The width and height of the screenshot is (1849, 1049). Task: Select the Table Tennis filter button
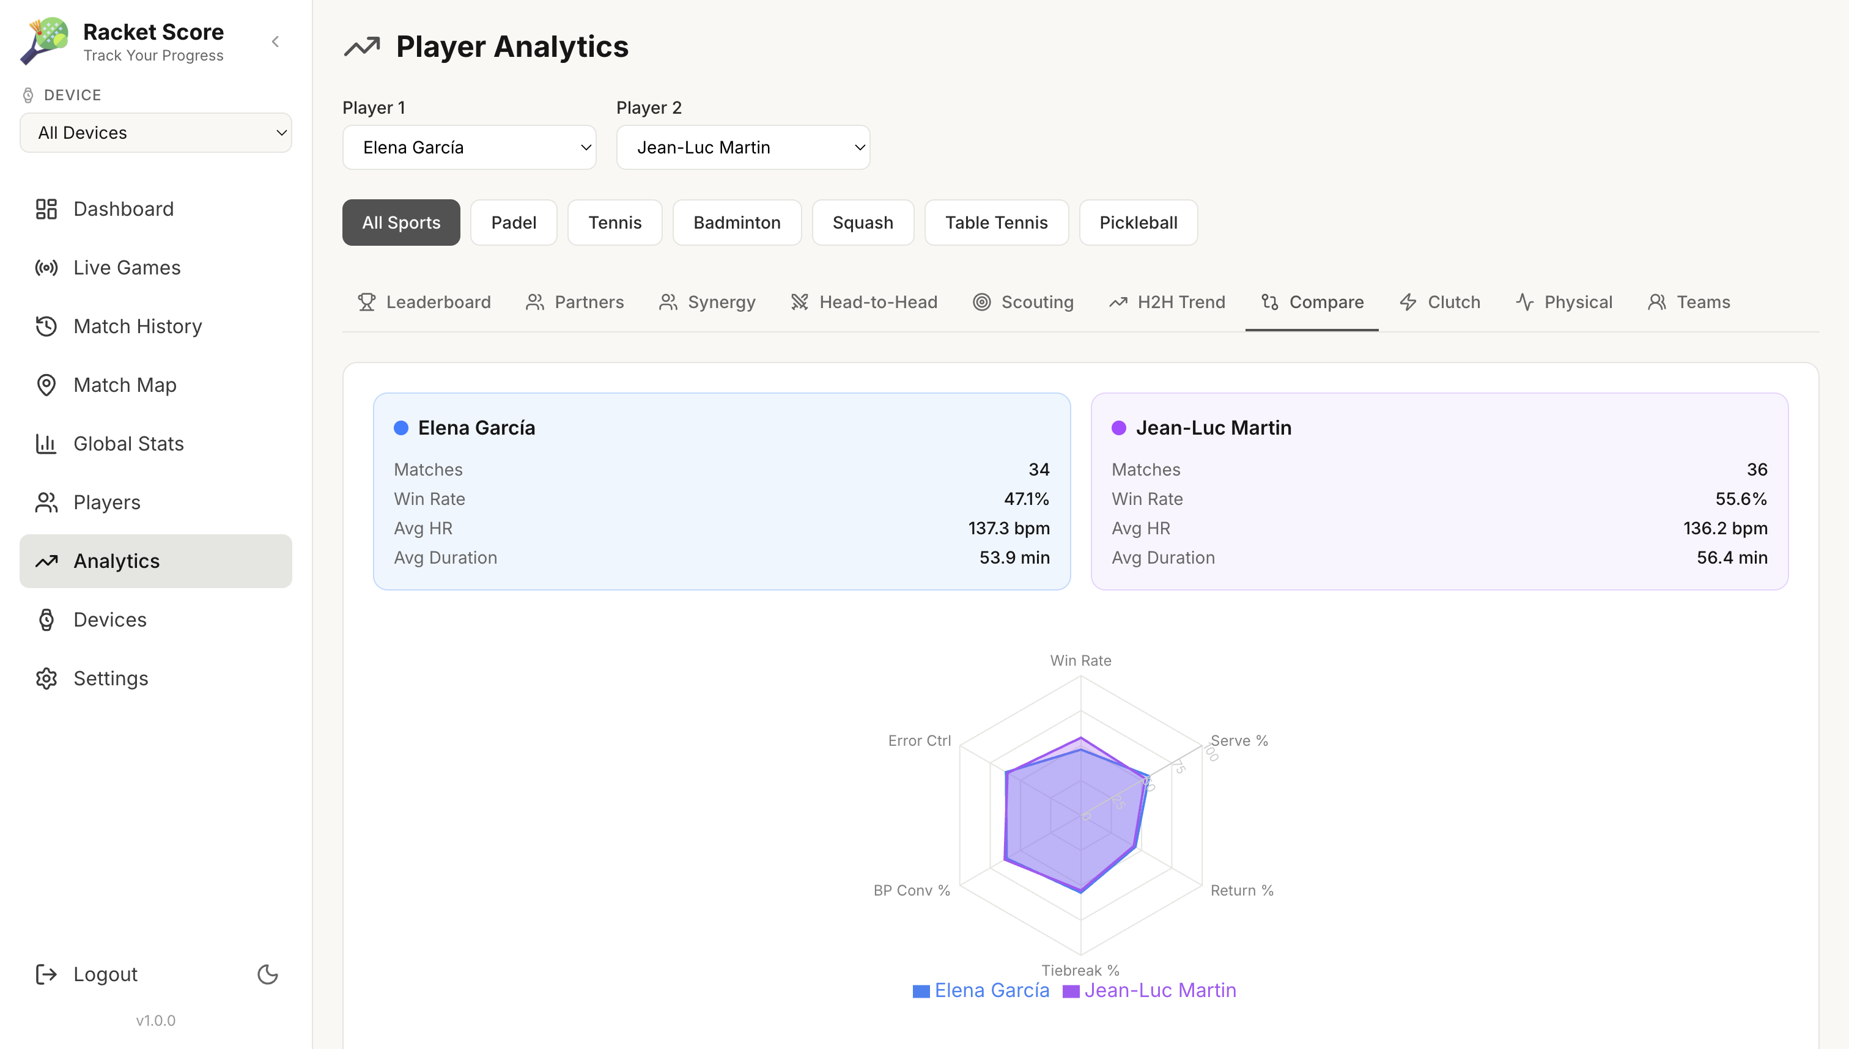996,223
